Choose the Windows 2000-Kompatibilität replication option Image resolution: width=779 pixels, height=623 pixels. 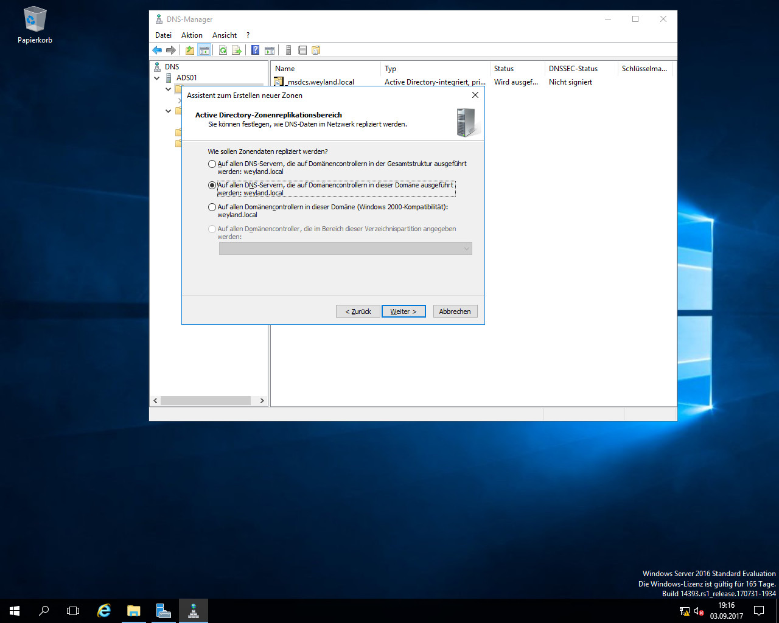coord(212,207)
